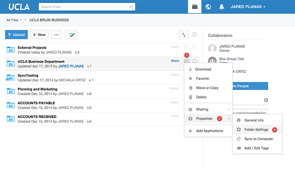Screen dimensions: 295x169
Task: Expand the JARED PLANAS account dropdown
Action: click(x=248, y=7)
